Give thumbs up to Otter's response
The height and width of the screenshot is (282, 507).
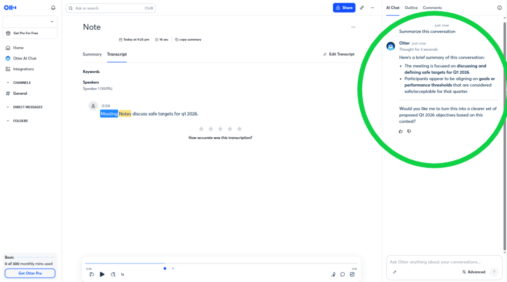[401, 131]
